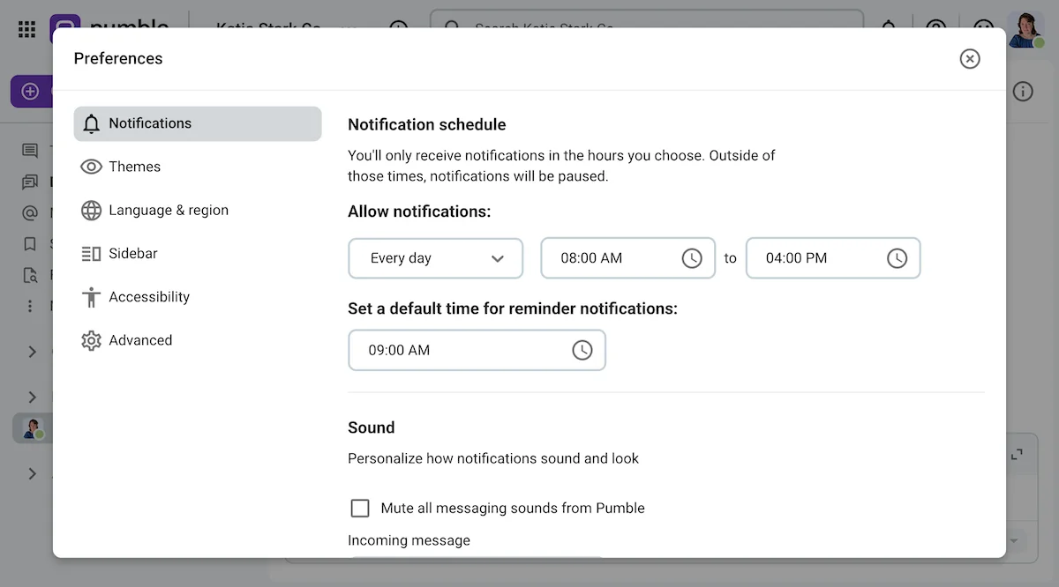Click the notification bell in the top bar
The width and height of the screenshot is (1059, 587).
[x=890, y=28]
